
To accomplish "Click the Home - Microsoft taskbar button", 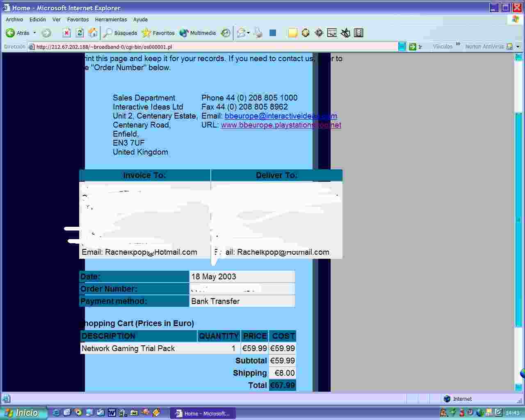I will click(x=203, y=413).
